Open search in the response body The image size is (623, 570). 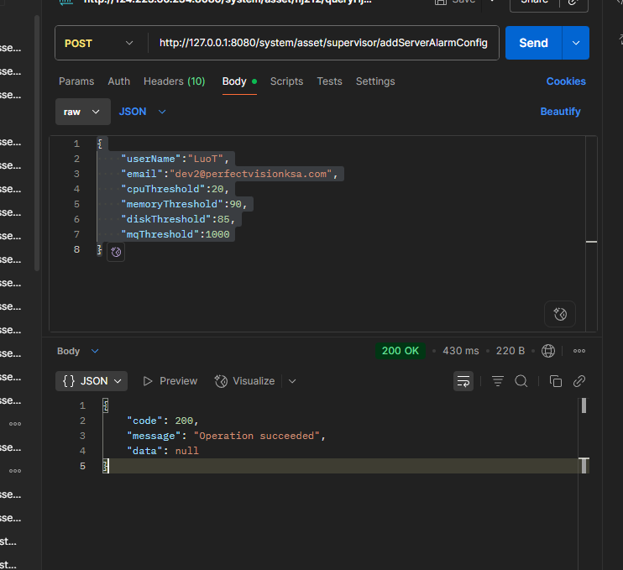tap(521, 381)
